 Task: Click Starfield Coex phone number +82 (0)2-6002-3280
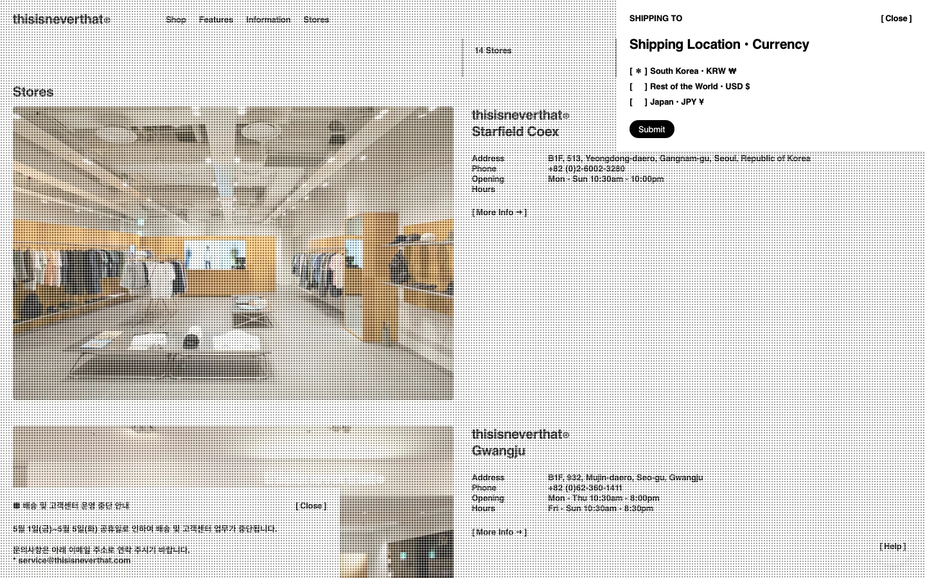(586, 169)
